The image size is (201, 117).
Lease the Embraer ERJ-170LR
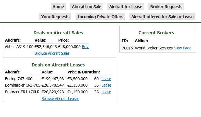[x=106, y=92]
